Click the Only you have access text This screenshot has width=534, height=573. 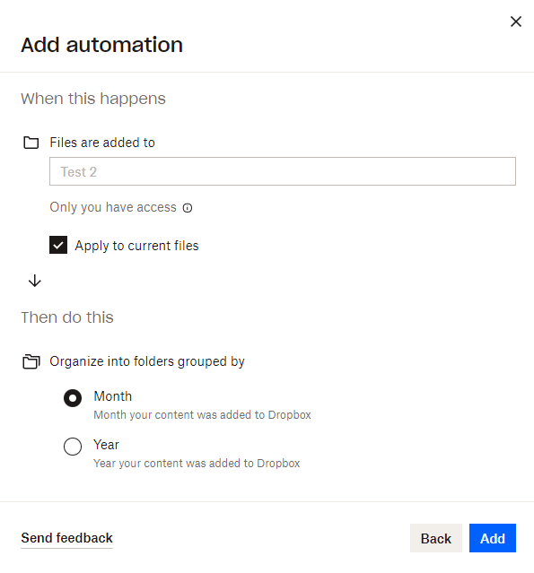(x=113, y=207)
